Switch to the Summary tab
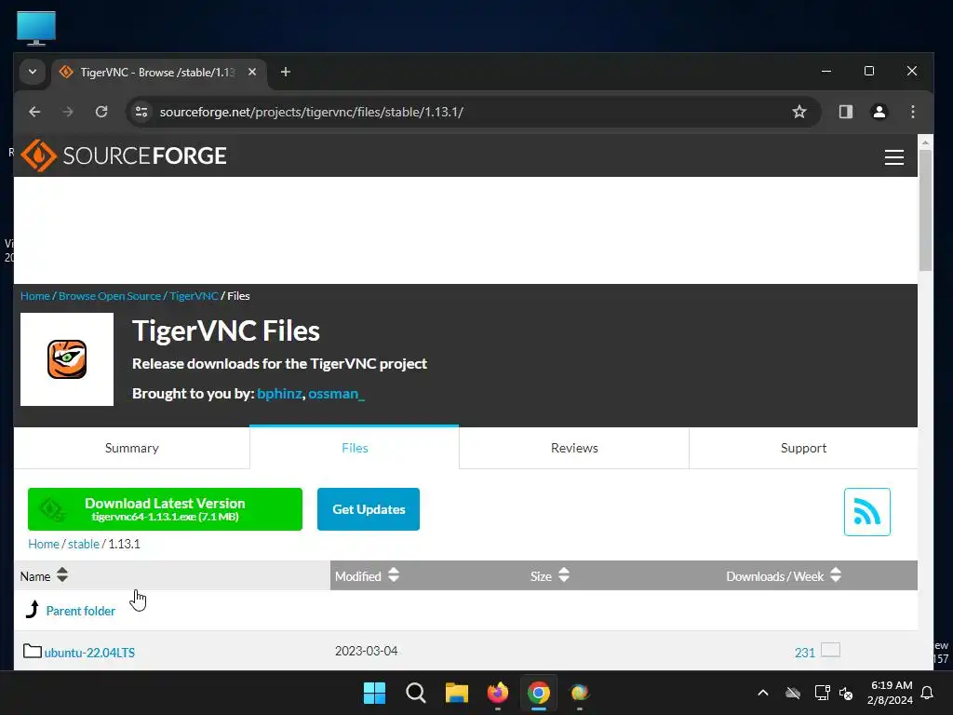The height and width of the screenshot is (715, 953). click(x=132, y=448)
